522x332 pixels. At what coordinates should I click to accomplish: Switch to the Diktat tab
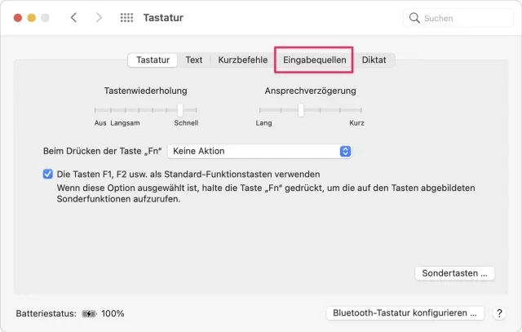pos(374,60)
